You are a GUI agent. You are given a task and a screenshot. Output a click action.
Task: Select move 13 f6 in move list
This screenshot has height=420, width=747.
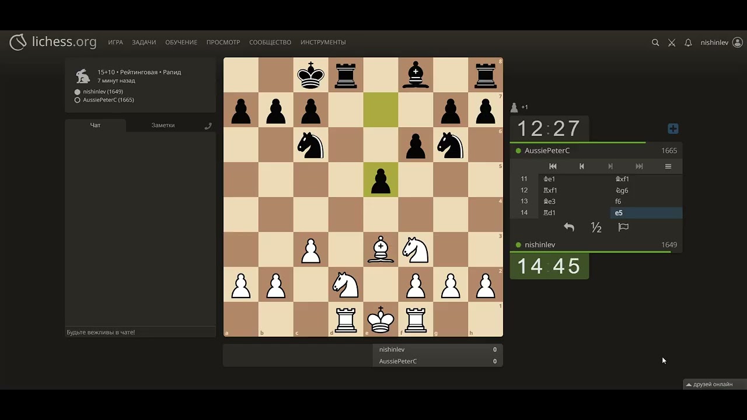click(646, 201)
